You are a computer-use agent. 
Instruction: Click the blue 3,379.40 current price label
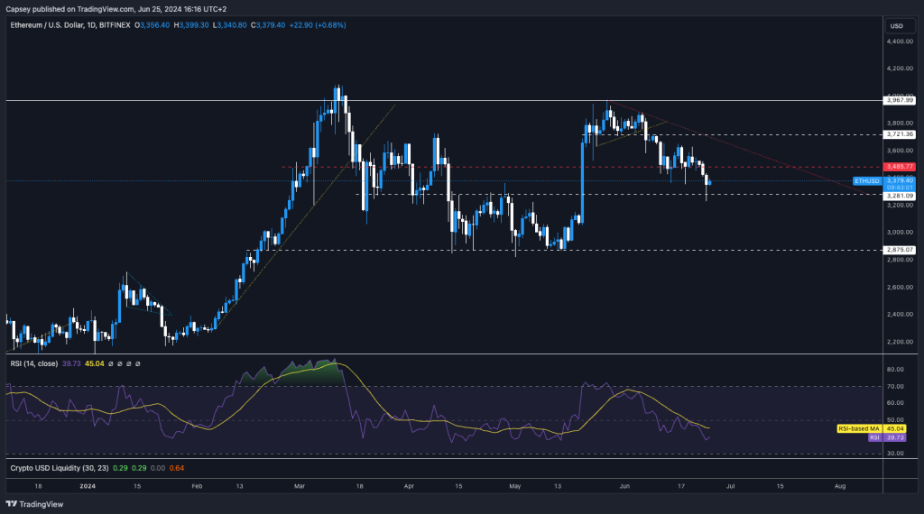(x=899, y=180)
